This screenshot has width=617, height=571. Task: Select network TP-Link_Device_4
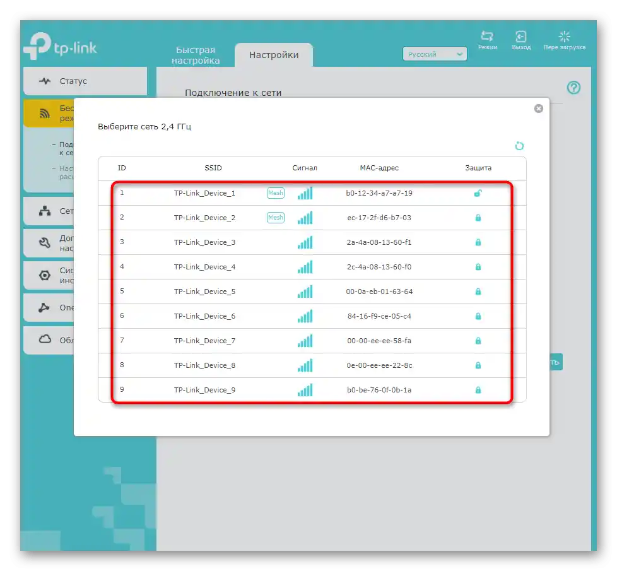click(312, 267)
